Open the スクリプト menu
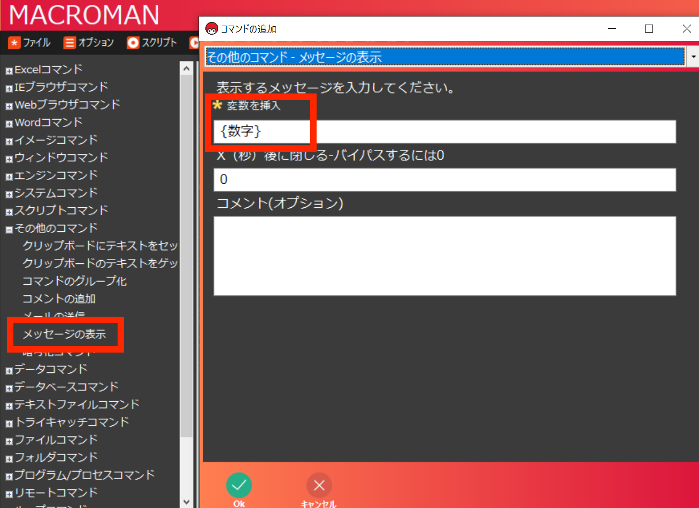 tap(152, 43)
